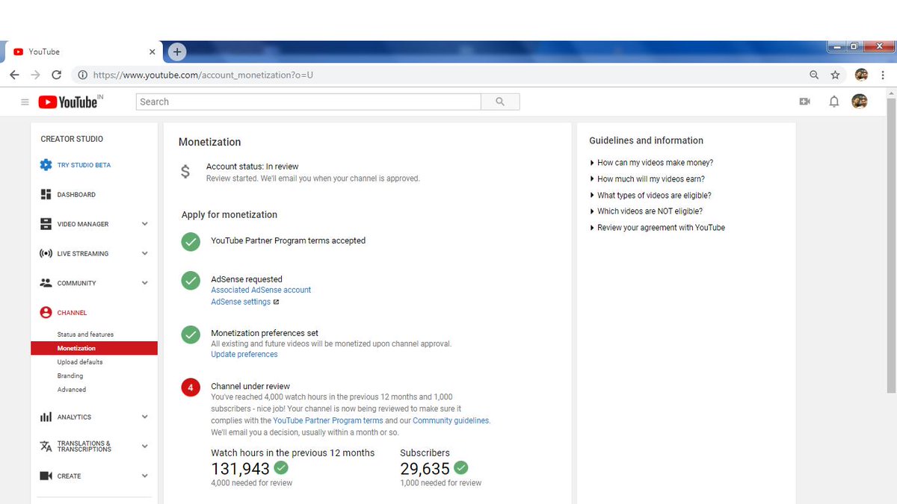Click the browser forward arrow

point(35,75)
